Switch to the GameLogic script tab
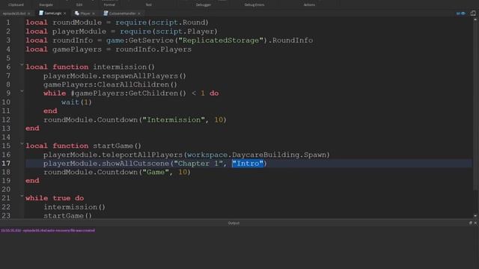 click(52, 13)
